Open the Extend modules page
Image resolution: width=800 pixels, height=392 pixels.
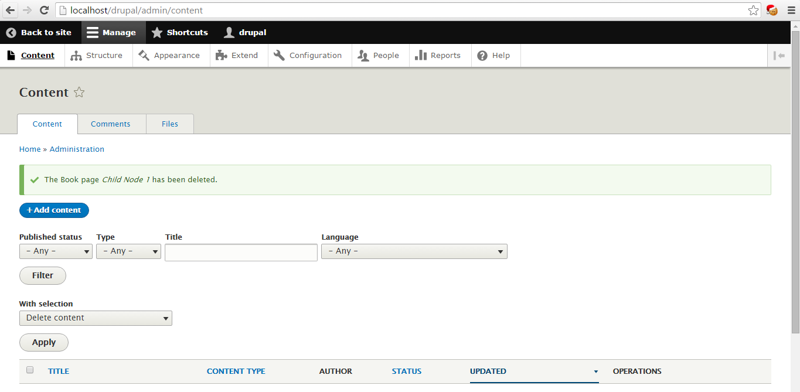coord(237,56)
